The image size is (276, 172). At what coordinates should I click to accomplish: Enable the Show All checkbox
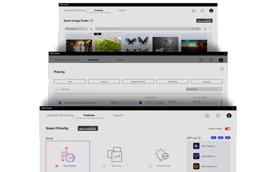57,89
